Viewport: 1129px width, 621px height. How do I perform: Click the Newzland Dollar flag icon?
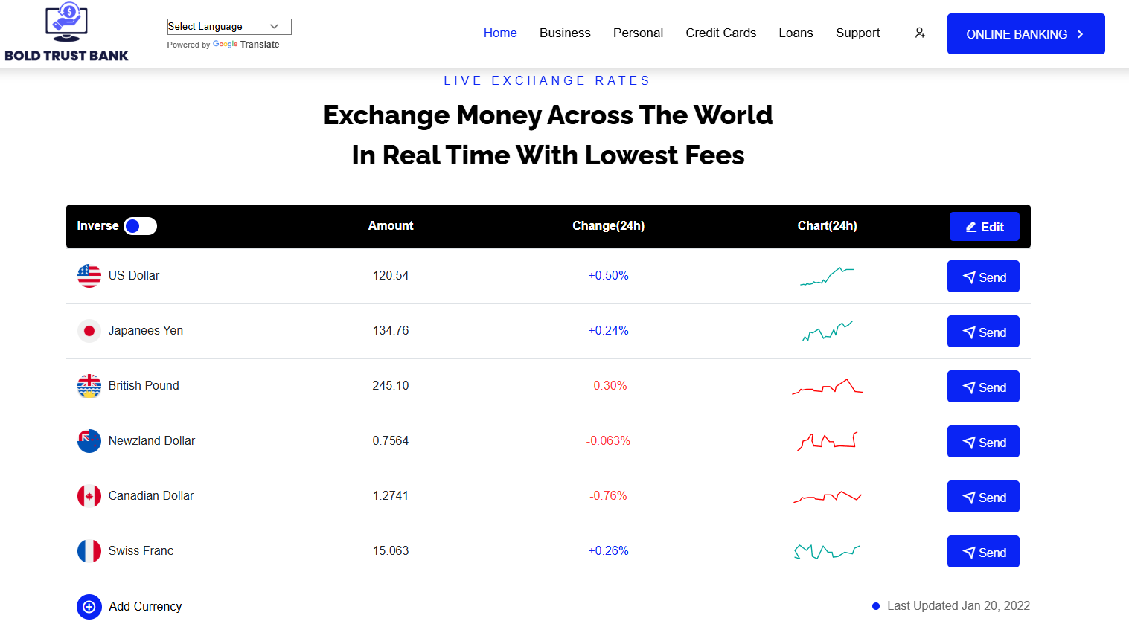(89, 441)
